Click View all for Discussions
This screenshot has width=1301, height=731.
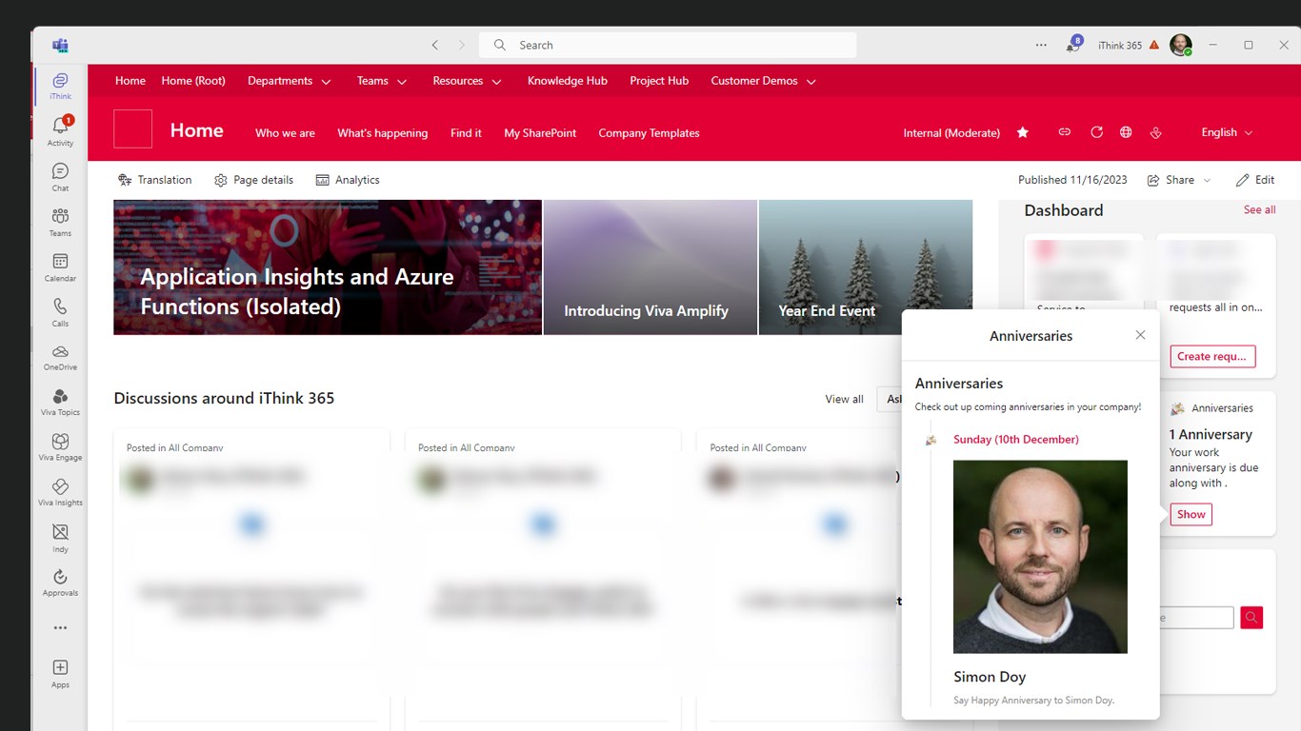[844, 399]
